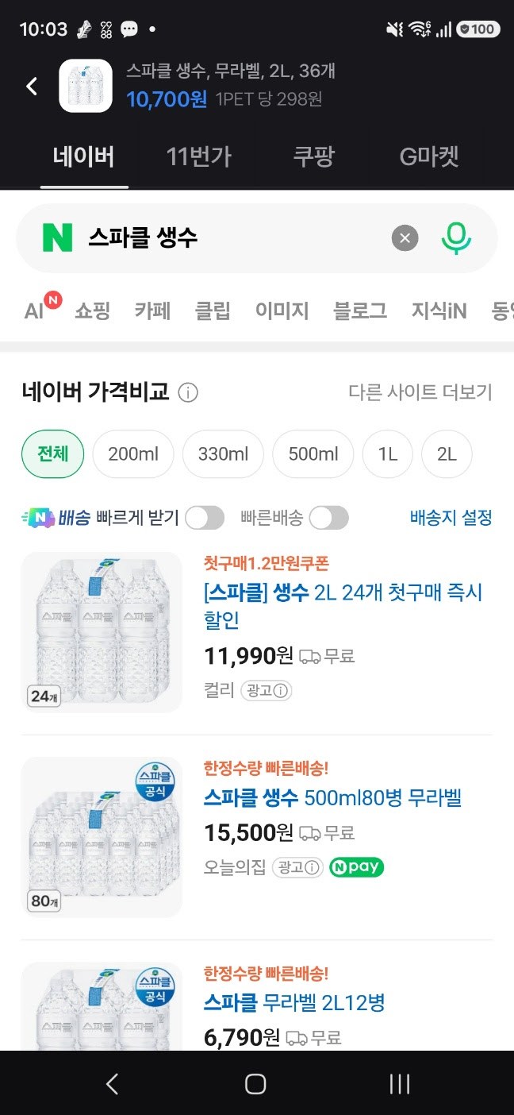Select the 전체 filter chip
This screenshot has width=514, height=1115.
52,454
